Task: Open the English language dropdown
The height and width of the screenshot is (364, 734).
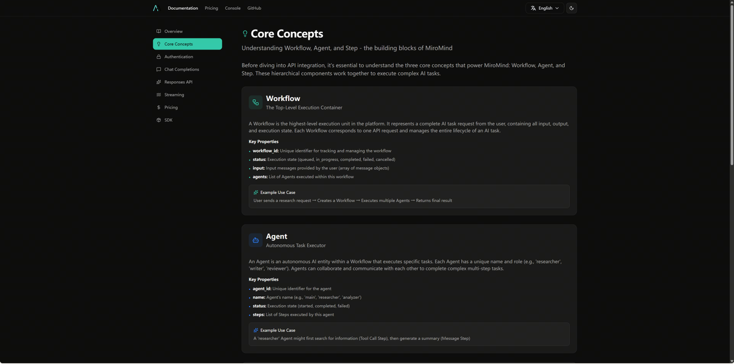Action: coord(544,8)
